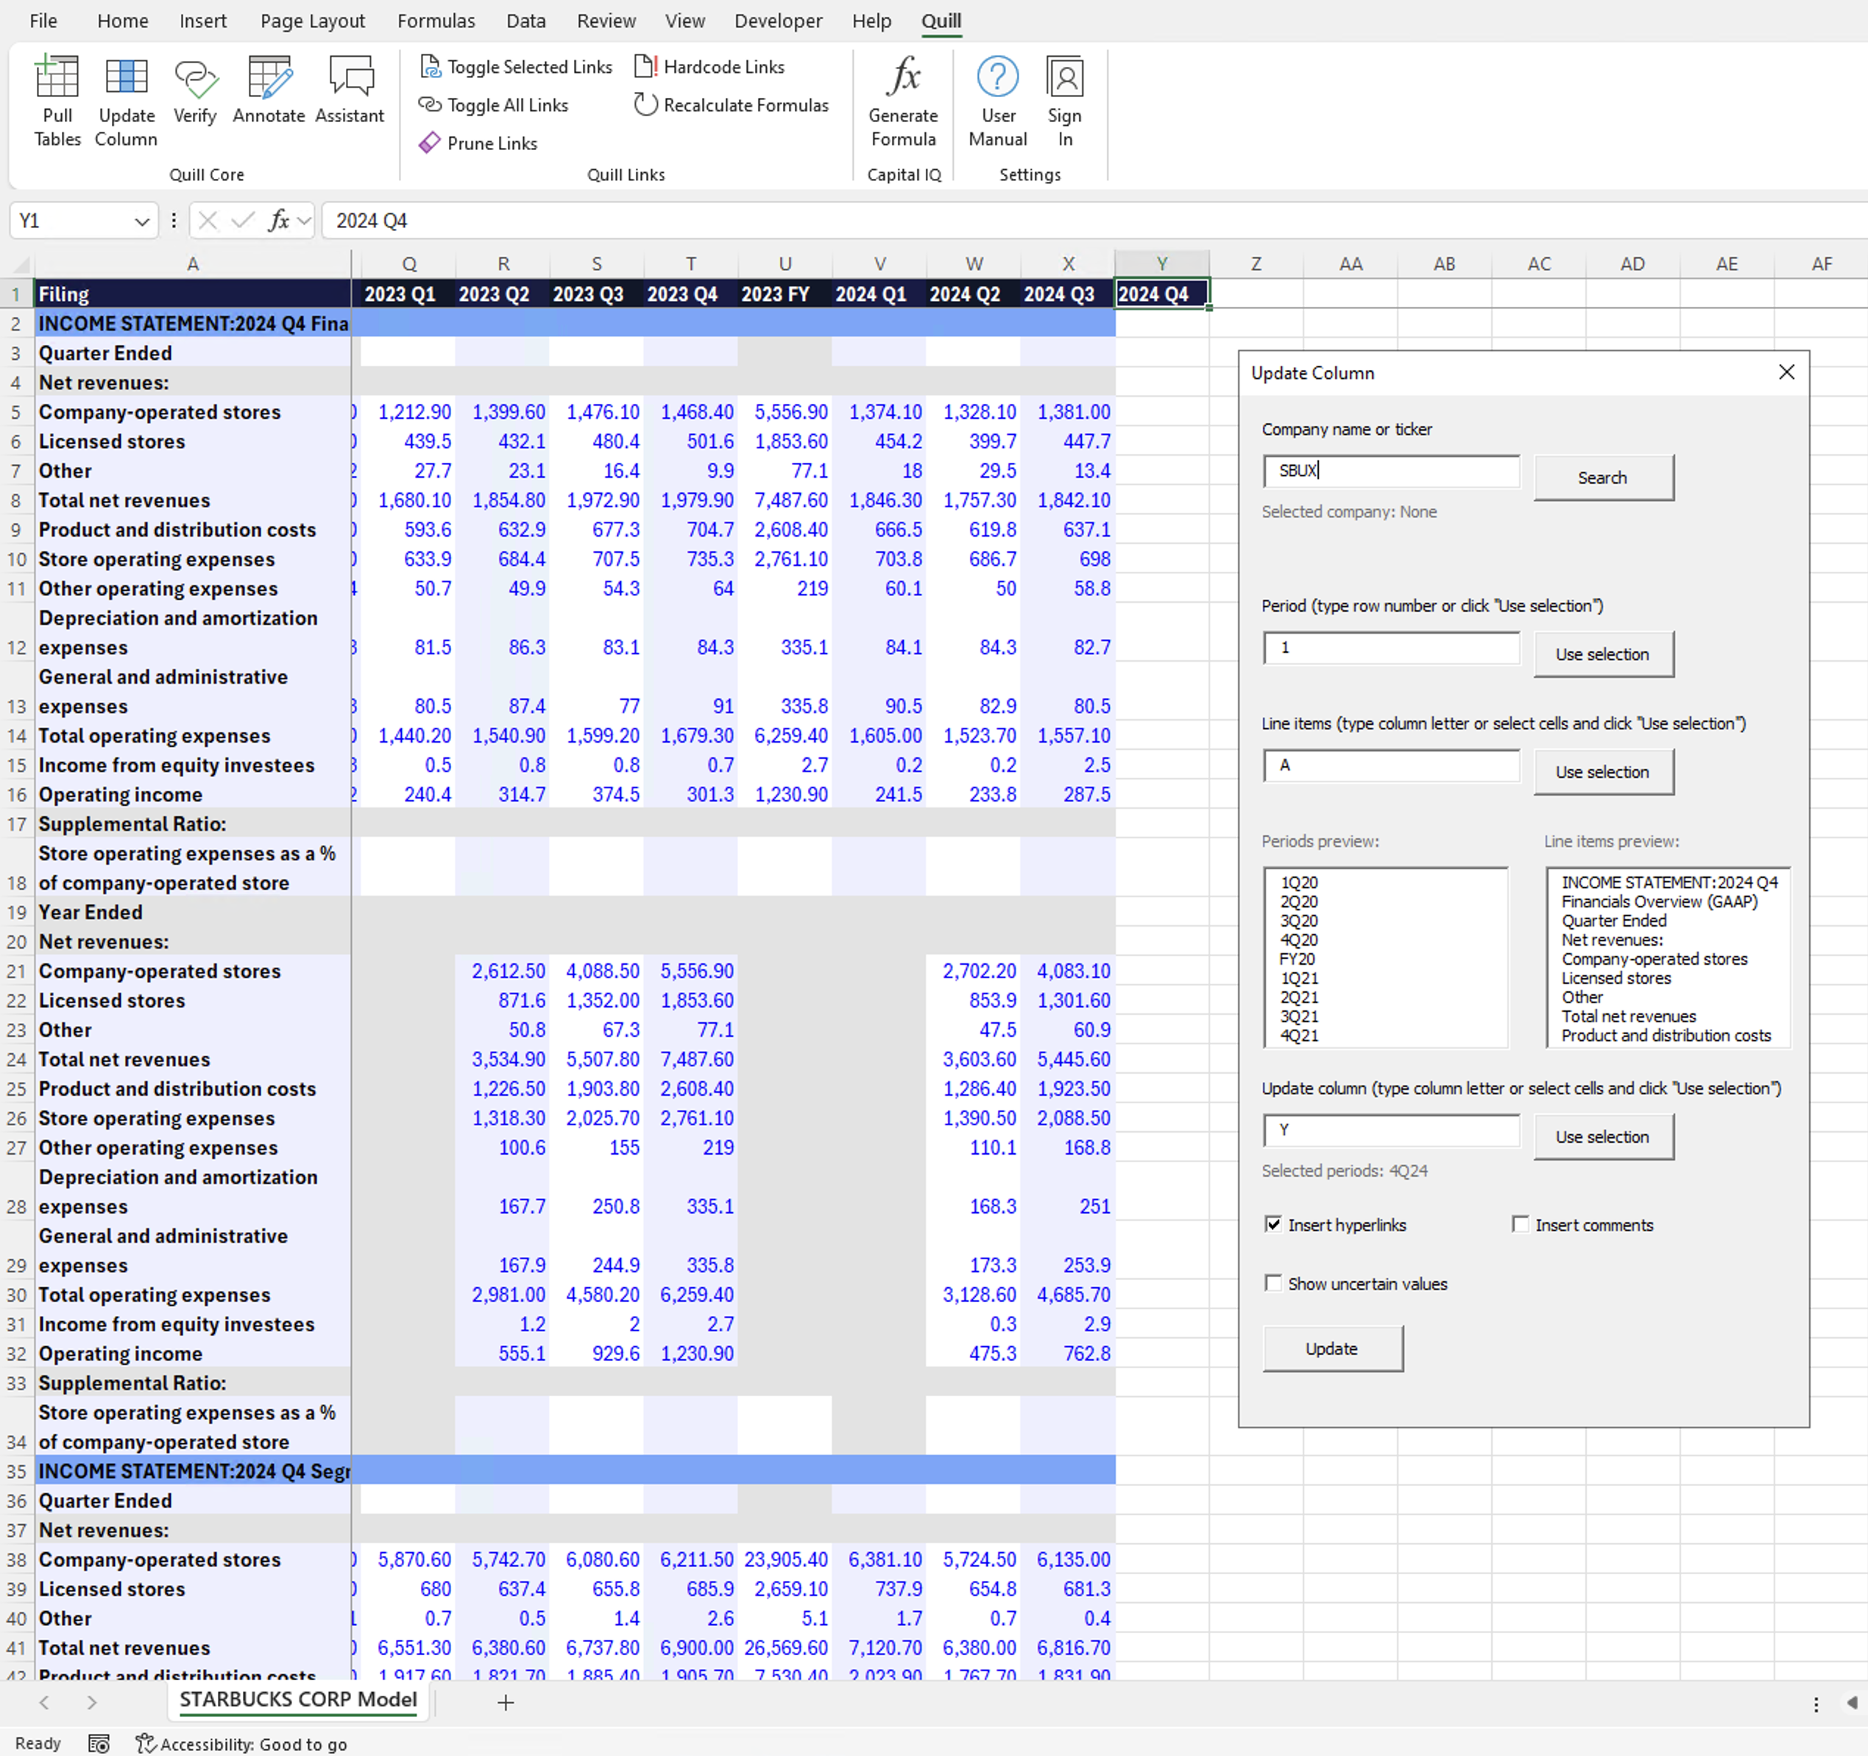The image size is (1868, 1756).
Task: Click Toggle All Links
Action: 493,105
